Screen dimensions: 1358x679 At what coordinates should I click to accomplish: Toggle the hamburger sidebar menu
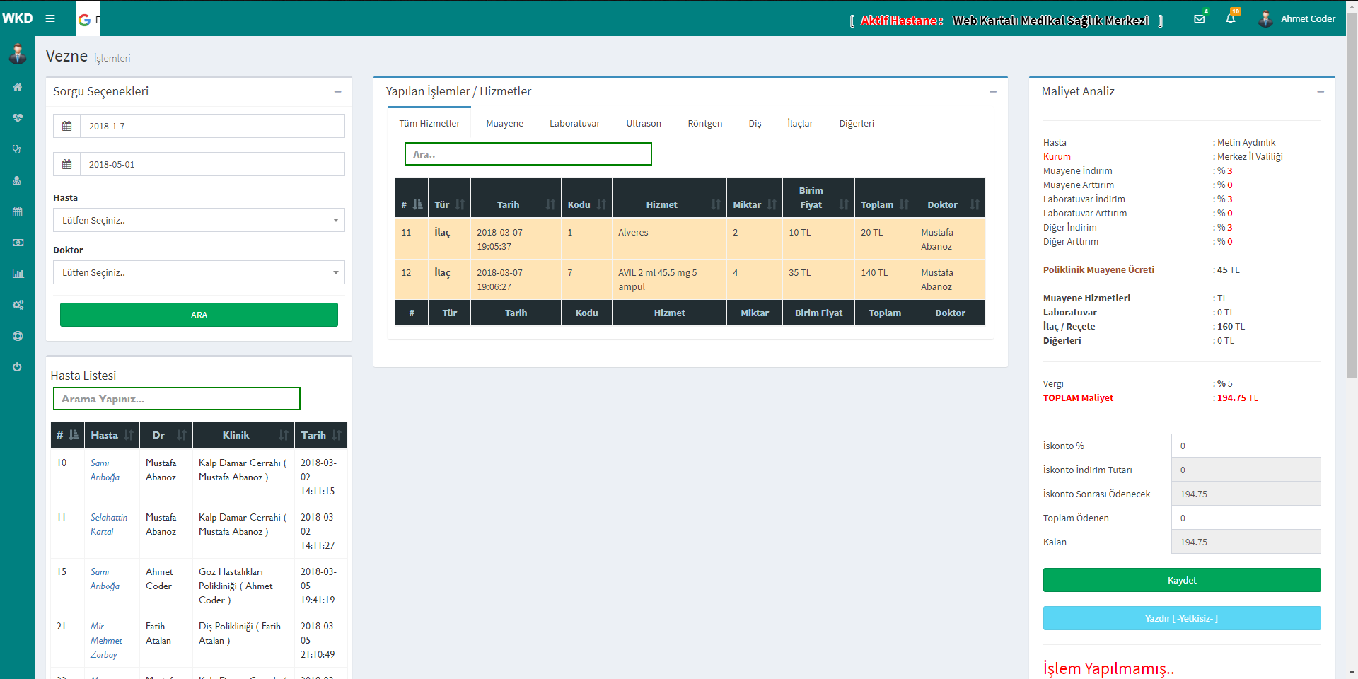[x=50, y=18]
